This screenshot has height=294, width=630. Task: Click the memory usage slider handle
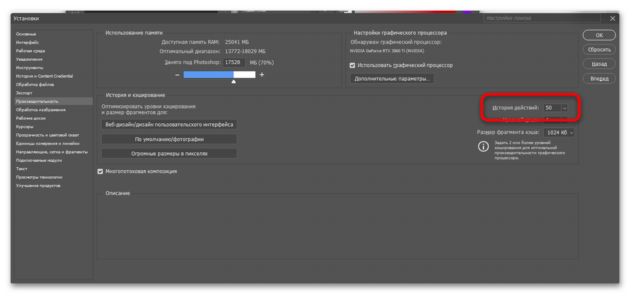[x=233, y=81]
